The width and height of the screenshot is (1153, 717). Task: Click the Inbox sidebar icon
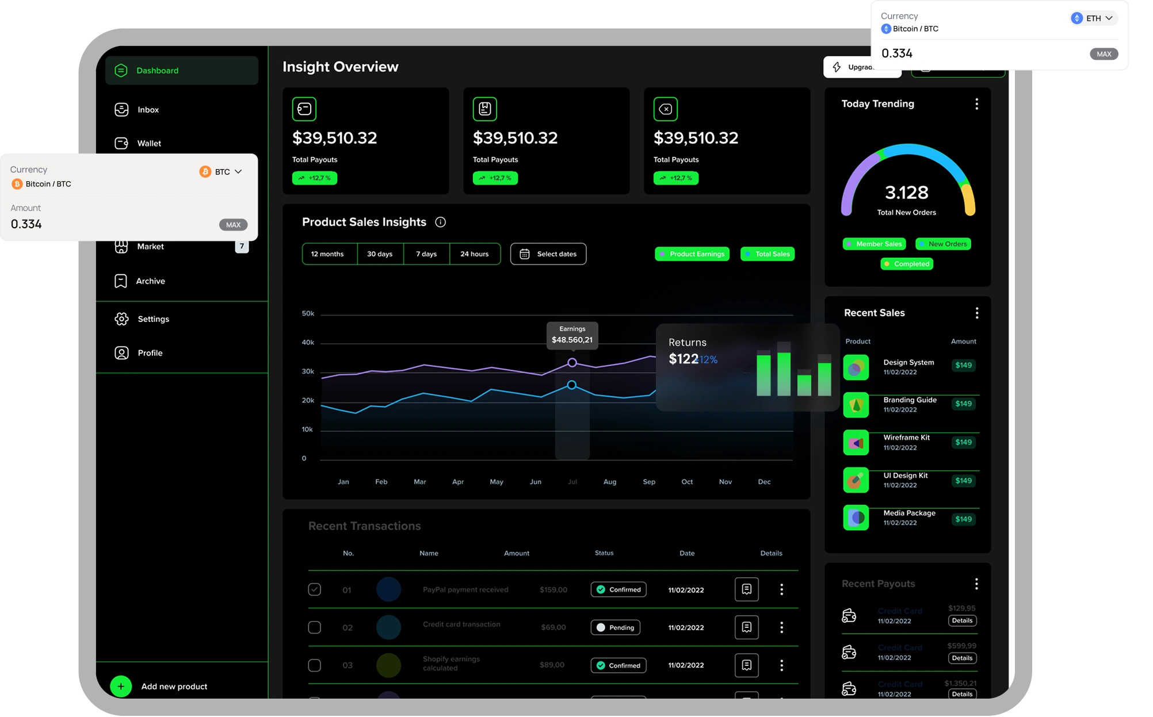121,110
